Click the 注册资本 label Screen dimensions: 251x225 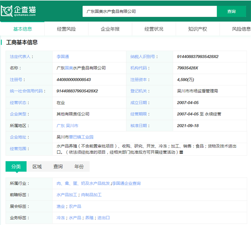pos(138,80)
